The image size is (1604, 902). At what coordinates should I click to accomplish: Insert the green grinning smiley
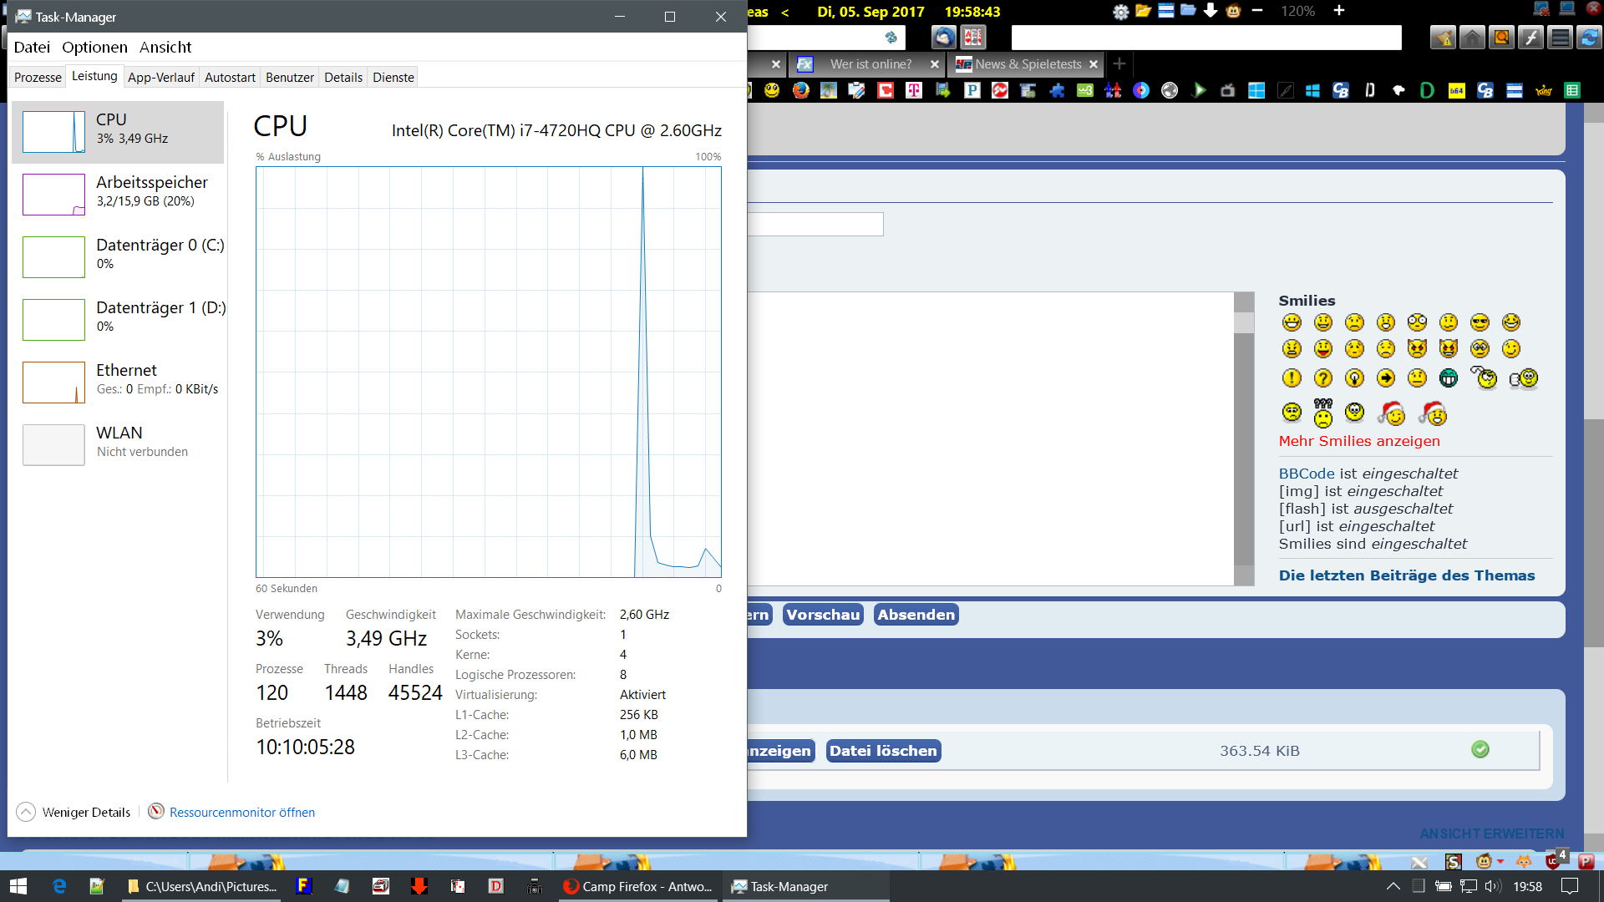point(1448,378)
